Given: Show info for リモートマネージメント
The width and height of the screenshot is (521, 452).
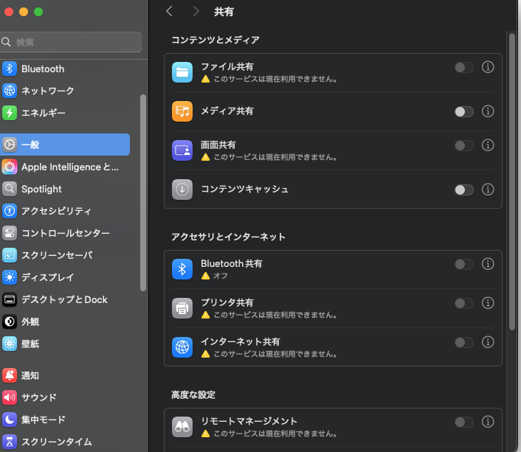Looking at the screenshot, I should (x=488, y=422).
